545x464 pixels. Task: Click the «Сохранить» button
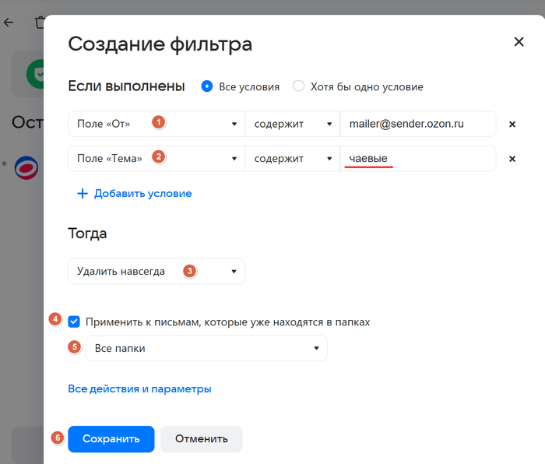(111, 439)
